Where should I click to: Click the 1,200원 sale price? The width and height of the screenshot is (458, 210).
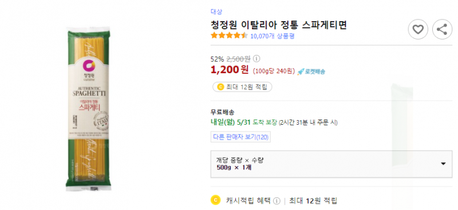[230, 70]
